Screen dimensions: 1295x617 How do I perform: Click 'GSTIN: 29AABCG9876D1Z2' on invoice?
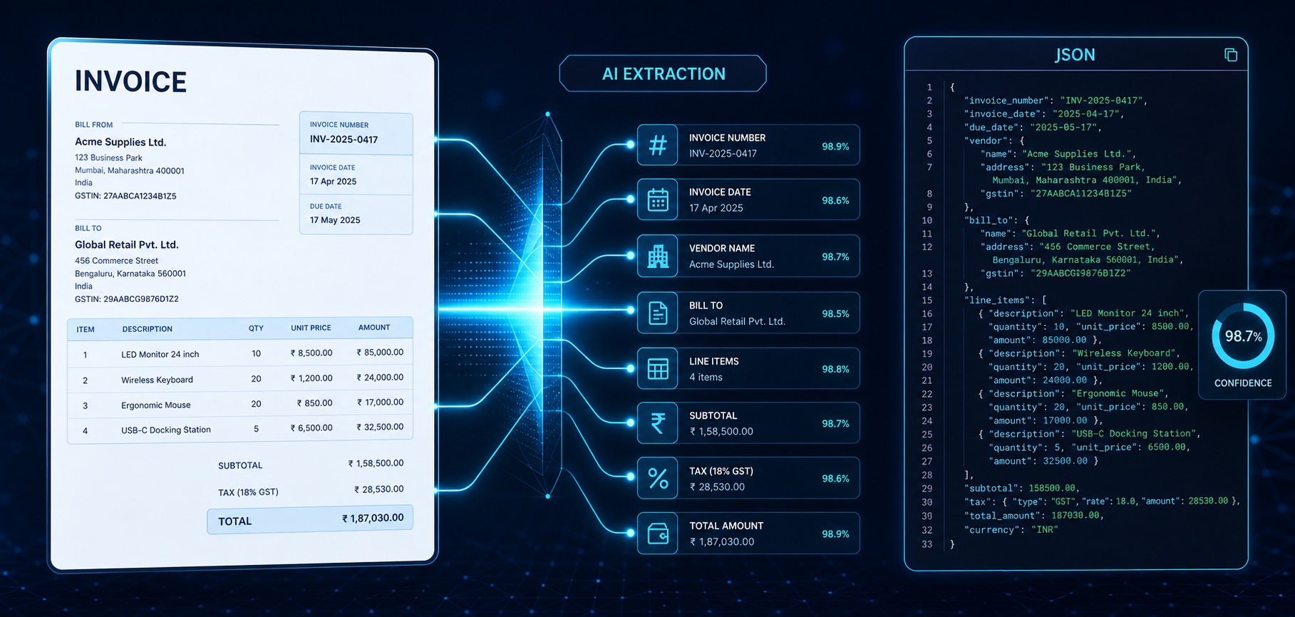(x=127, y=299)
